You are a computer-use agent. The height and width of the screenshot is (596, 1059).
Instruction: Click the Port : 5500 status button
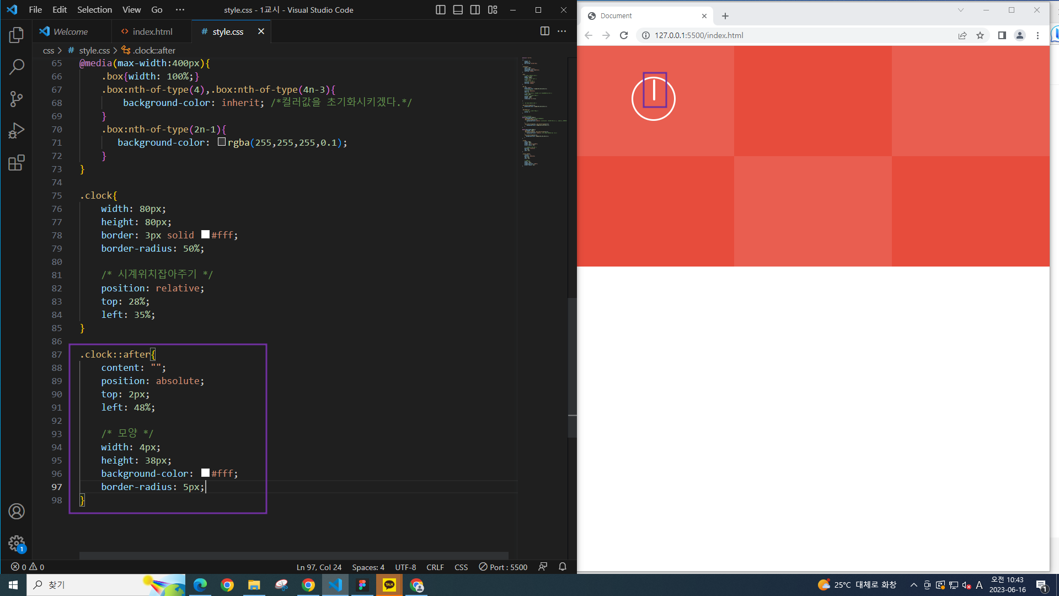[503, 567]
